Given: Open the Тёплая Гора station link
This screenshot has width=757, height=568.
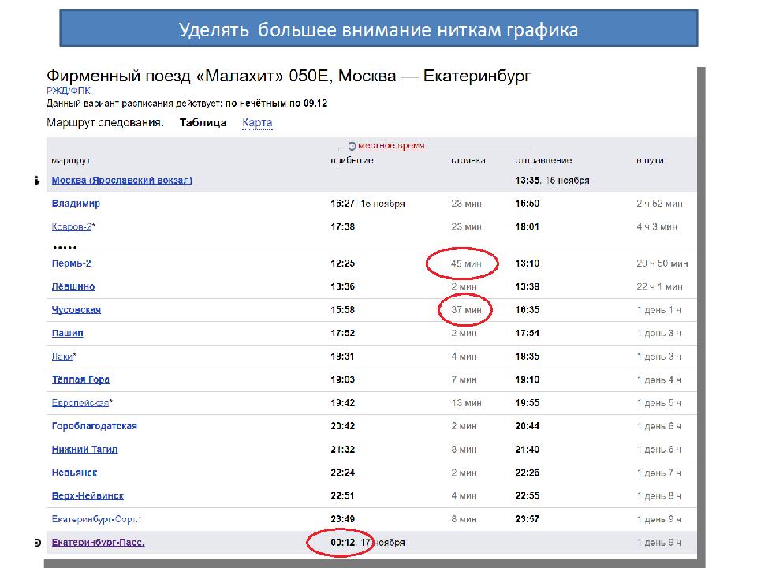Looking at the screenshot, I should coord(80,379).
